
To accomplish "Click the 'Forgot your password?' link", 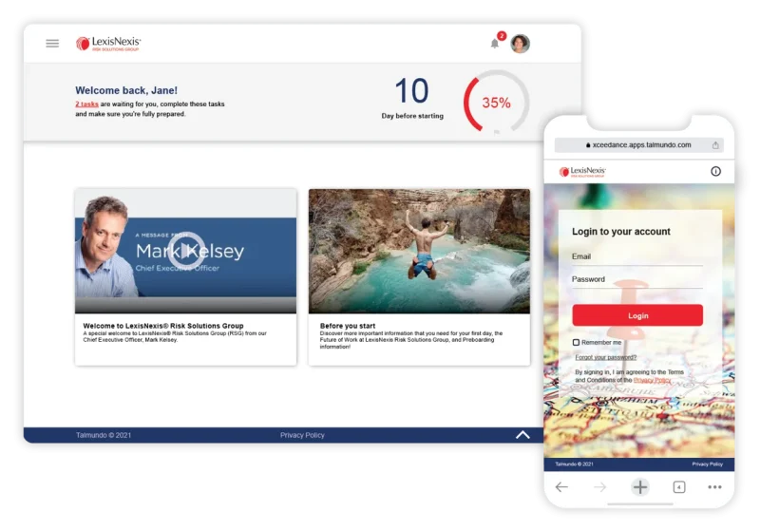I will tap(606, 357).
